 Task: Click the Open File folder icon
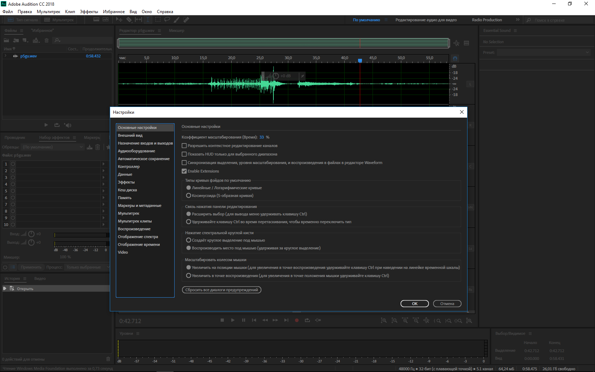pyautogui.click(x=6, y=40)
